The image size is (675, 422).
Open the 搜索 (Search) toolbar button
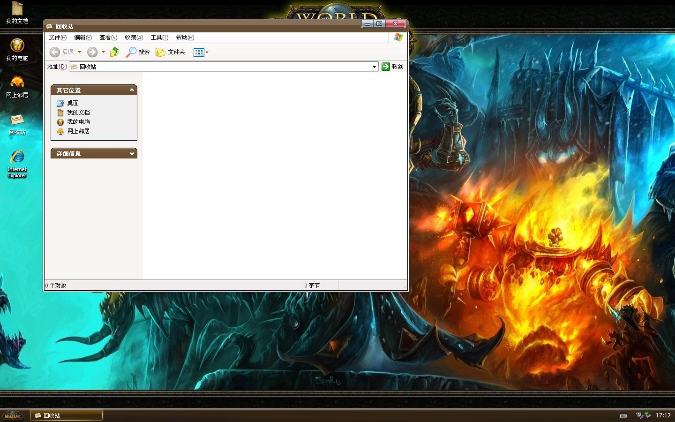point(138,52)
